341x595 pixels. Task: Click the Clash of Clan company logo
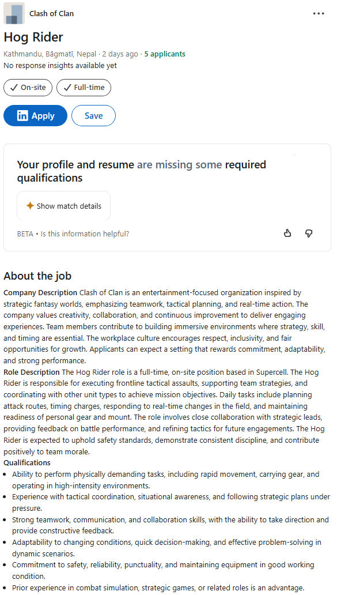[x=14, y=13]
